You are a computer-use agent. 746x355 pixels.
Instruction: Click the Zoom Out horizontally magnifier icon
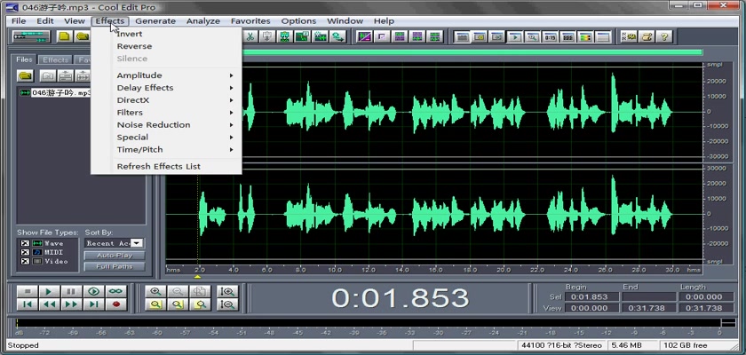click(x=178, y=291)
